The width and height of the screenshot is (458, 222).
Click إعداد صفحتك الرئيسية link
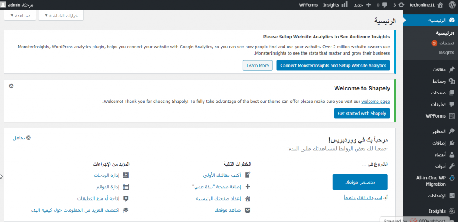218,199
